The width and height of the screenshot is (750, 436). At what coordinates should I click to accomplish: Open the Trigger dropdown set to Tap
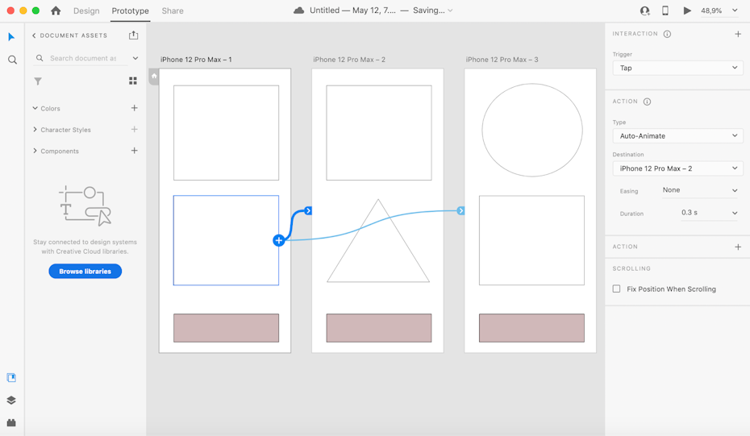677,68
